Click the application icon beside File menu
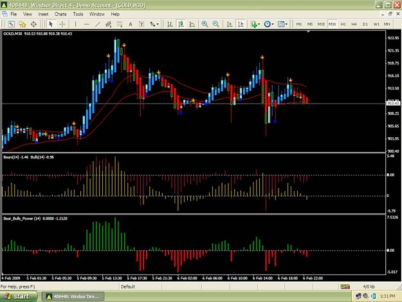402x302 pixels. (x=5, y=14)
